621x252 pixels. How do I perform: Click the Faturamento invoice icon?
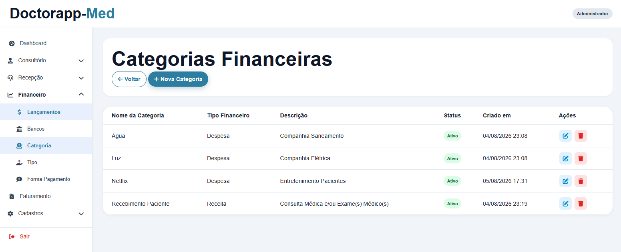(12, 196)
